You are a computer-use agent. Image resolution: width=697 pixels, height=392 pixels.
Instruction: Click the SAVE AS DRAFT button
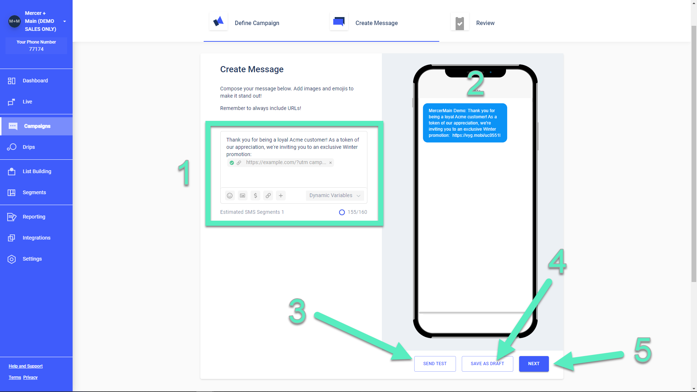(x=487, y=363)
